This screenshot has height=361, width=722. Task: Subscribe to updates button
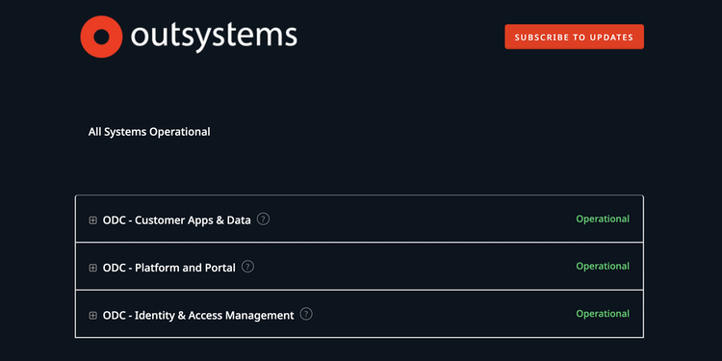574,37
